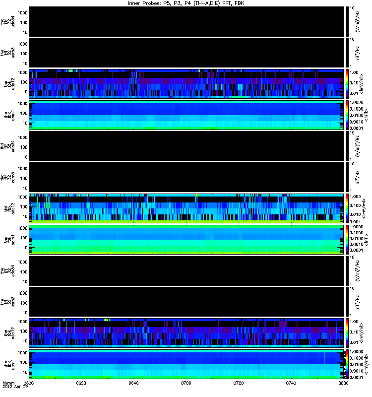Click the nT²/Hz unit label of tha scm3
The height and width of the screenshot is (397, 372).
pos(358,53)
